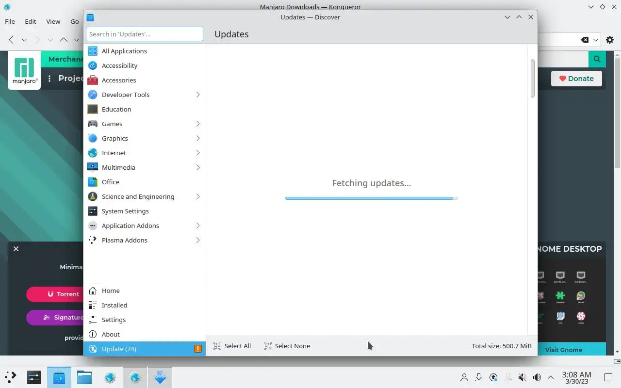Select the Education chalkboard icon
This screenshot has width=621, height=388.
pos(93,109)
